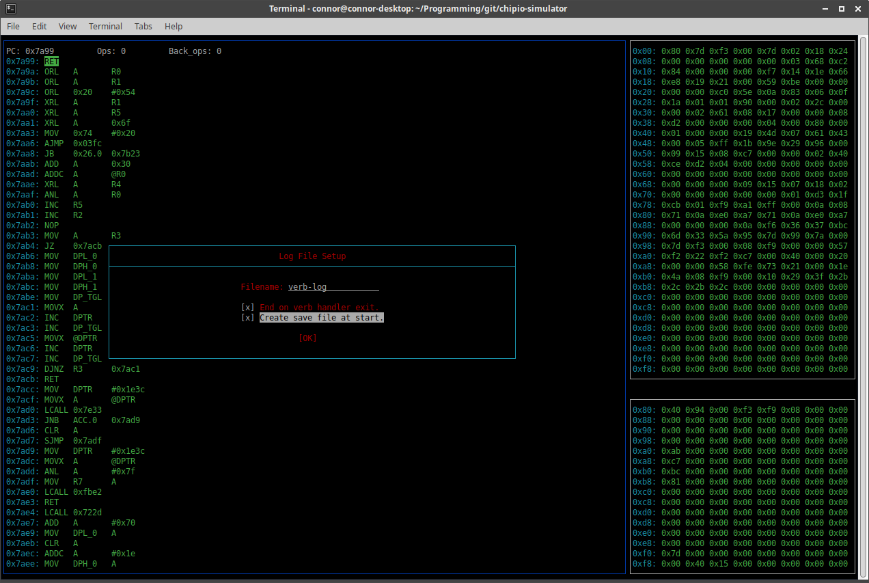Click the Filename input field

[333, 287]
